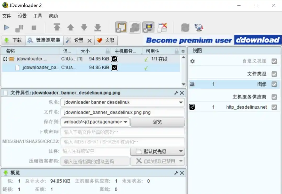Viewport: 282px width, 194px height.
Task: Close the 设置 tab with X
Action: click(x=90, y=41)
